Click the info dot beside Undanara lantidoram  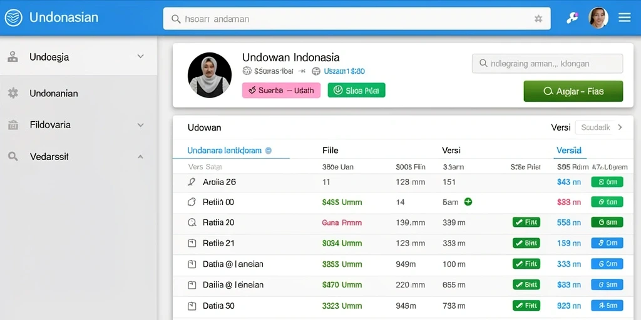(x=269, y=150)
